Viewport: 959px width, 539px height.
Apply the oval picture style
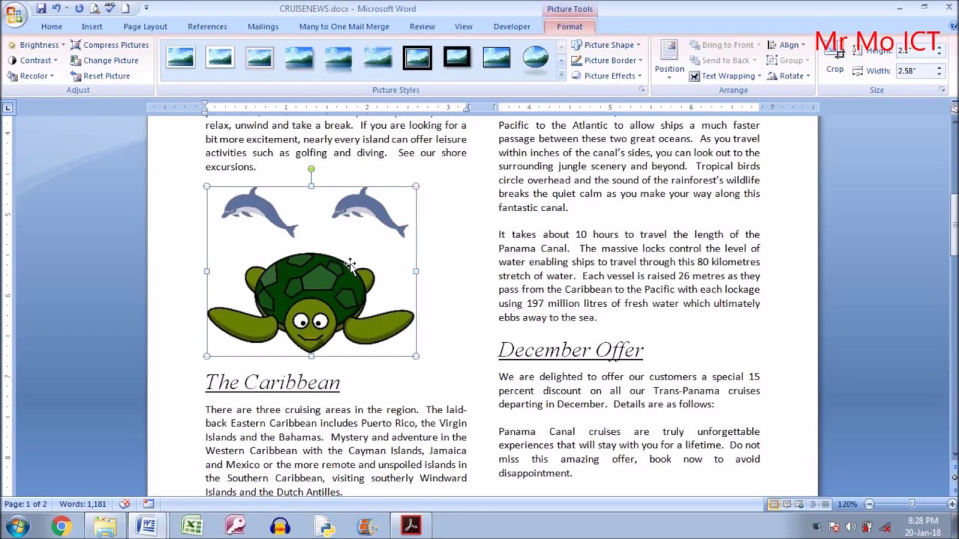(536, 57)
